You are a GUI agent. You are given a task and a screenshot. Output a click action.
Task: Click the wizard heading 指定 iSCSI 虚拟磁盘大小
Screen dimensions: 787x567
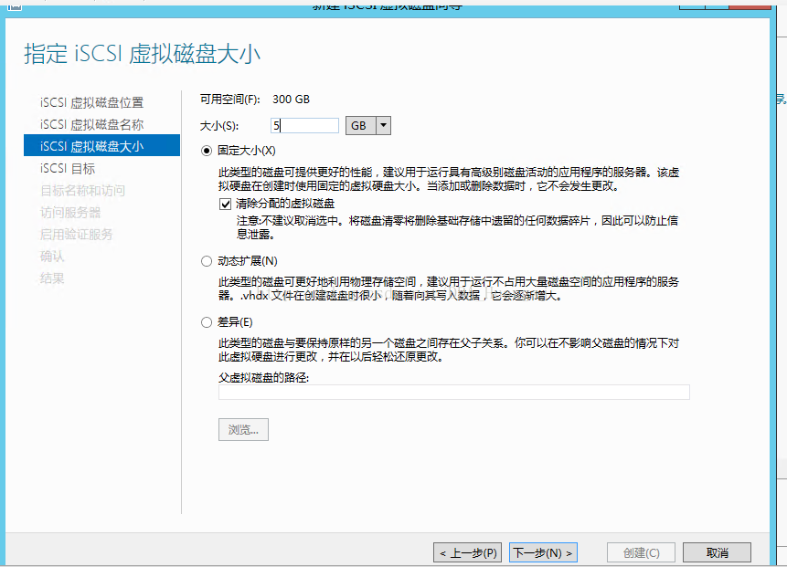(142, 54)
